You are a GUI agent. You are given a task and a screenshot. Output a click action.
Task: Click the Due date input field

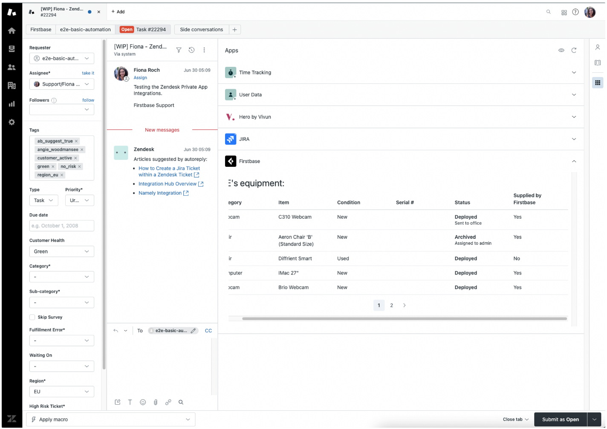62,226
